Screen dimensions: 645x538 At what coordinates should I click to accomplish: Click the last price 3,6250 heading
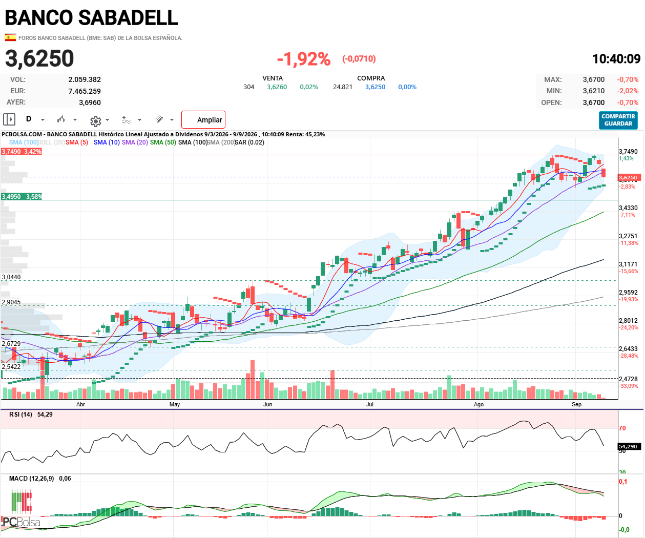click(39, 58)
